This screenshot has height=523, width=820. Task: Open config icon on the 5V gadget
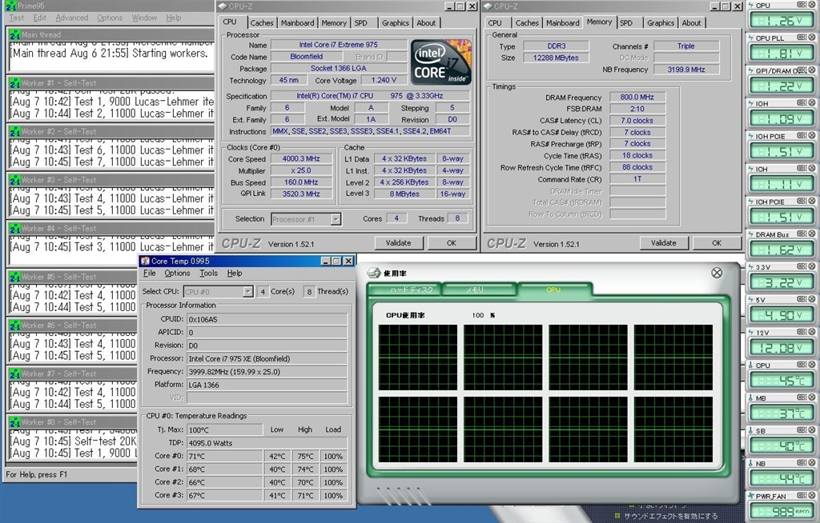[801, 299]
